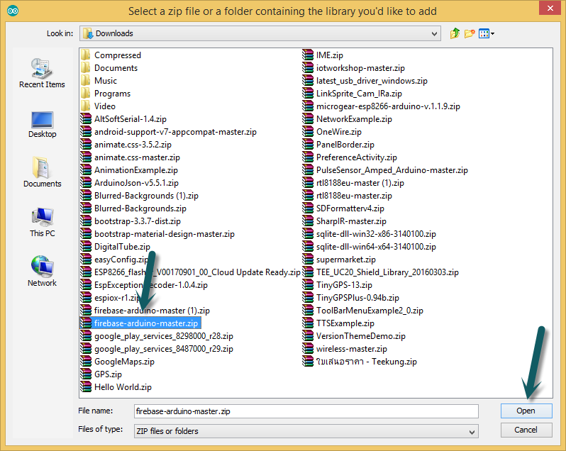The width and height of the screenshot is (566, 451).
Task: Go to Desktop in sidebar
Action: [x=42, y=125]
